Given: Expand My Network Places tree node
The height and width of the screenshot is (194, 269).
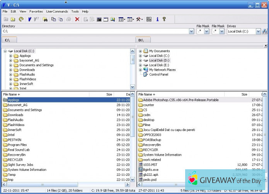Looking at the screenshot, I should click(x=140, y=70).
